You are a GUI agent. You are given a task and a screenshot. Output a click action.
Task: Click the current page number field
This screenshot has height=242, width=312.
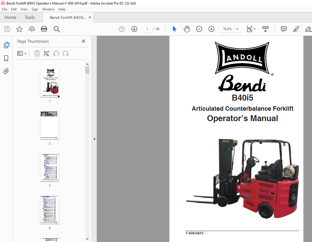[x=147, y=29]
